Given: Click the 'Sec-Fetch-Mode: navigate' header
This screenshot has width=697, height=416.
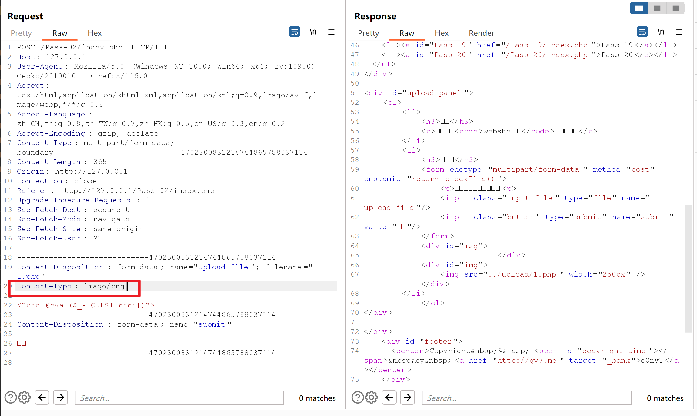Looking at the screenshot, I should 73,219.
